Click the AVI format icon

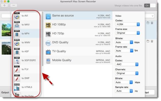17,16
